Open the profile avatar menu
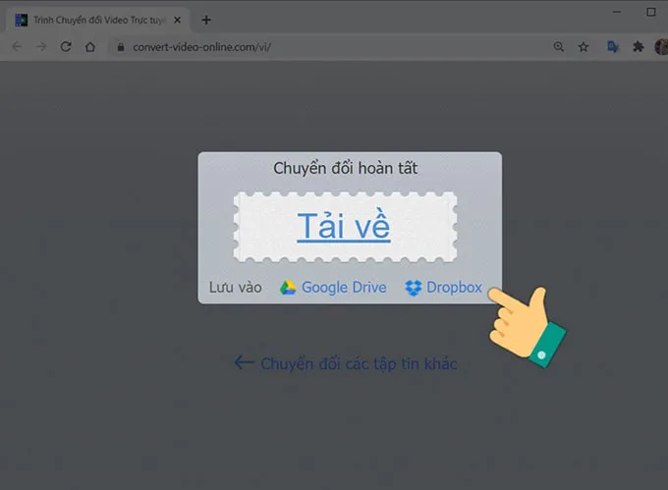668x490 pixels. pyautogui.click(x=661, y=46)
